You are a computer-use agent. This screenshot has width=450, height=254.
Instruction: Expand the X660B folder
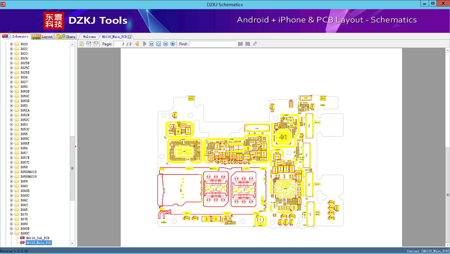11,191
